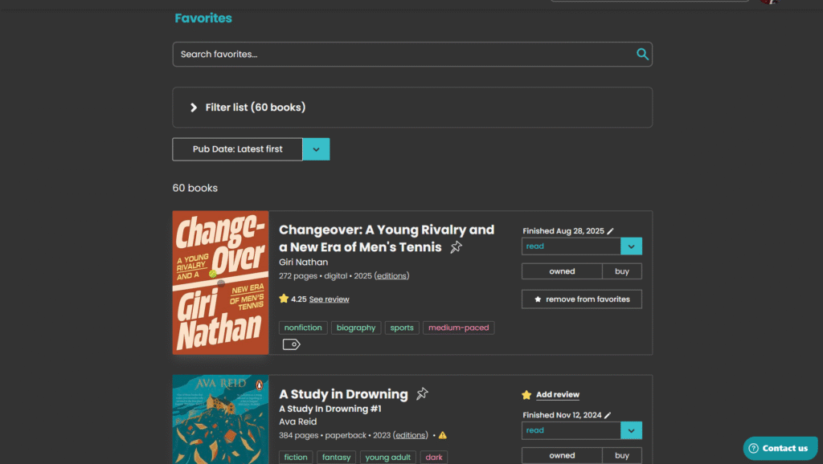This screenshot has width=823, height=464.
Task: Open the Pub Date sort order dropdown
Action: (316, 149)
